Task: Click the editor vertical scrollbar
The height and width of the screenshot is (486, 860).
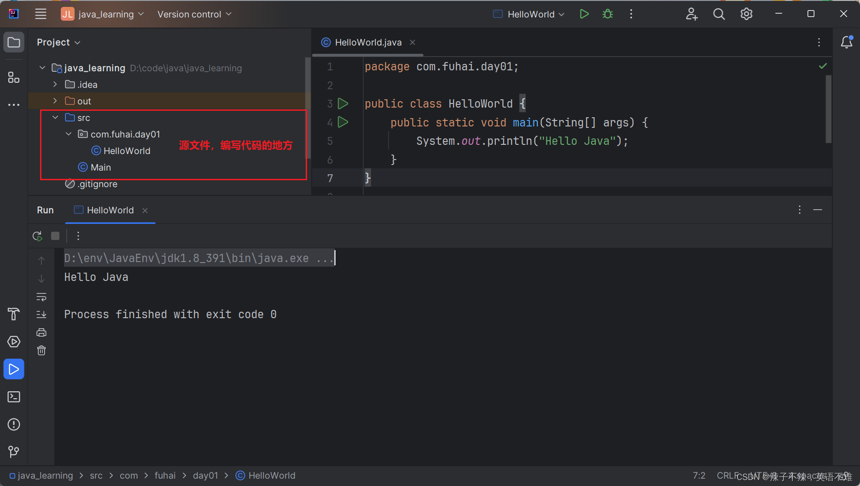Action: coord(828,109)
